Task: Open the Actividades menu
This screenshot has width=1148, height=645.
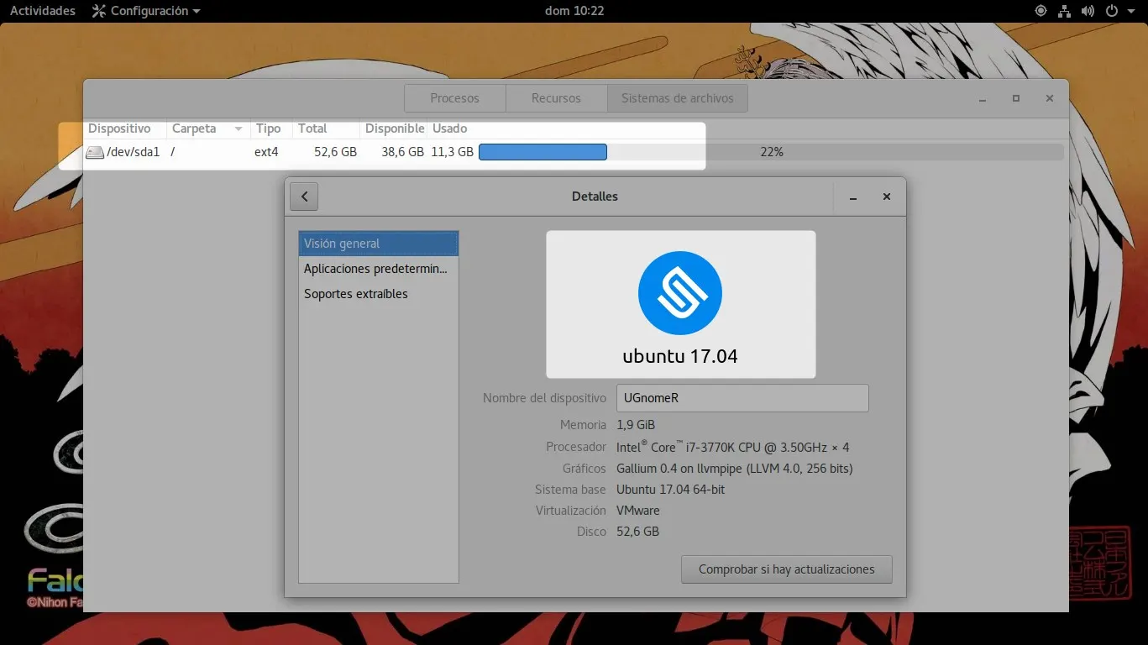Action: pos(42,11)
